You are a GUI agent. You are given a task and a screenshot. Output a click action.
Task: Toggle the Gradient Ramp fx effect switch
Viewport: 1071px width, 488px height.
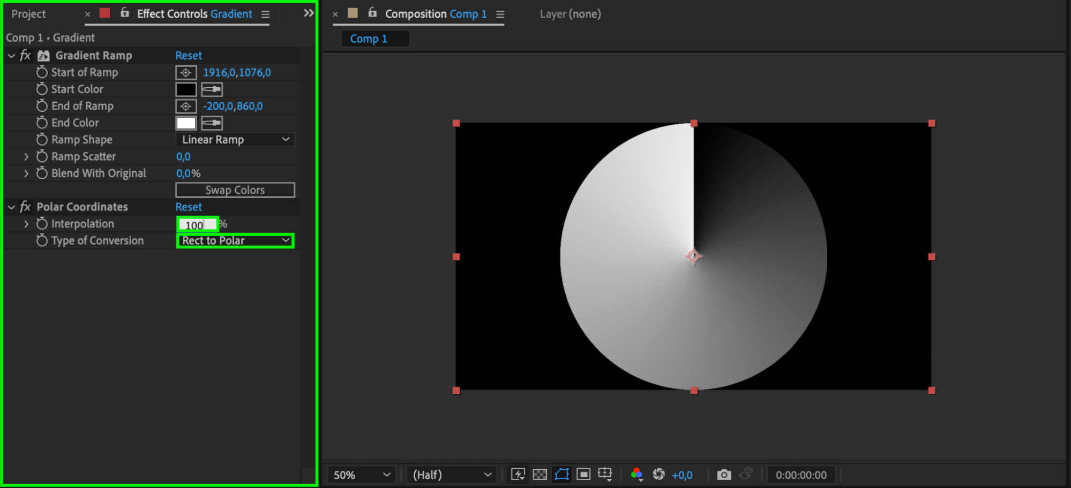(25, 56)
